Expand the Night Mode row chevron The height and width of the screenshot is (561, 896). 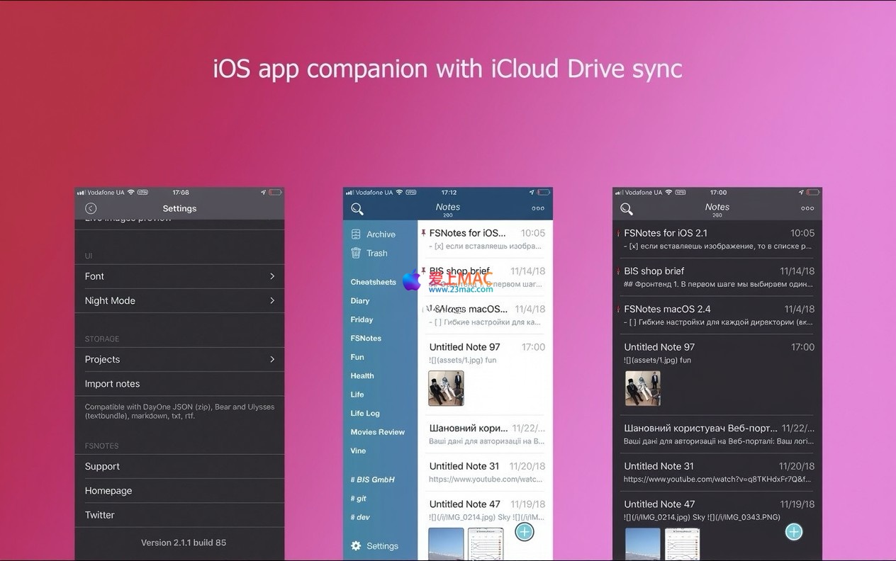pos(272,300)
